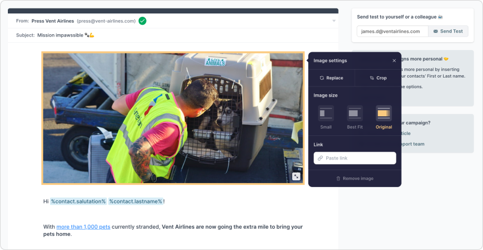Click the Replace image icon
Image resolution: width=483 pixels, height=250 pixels.
coord(322,78)
